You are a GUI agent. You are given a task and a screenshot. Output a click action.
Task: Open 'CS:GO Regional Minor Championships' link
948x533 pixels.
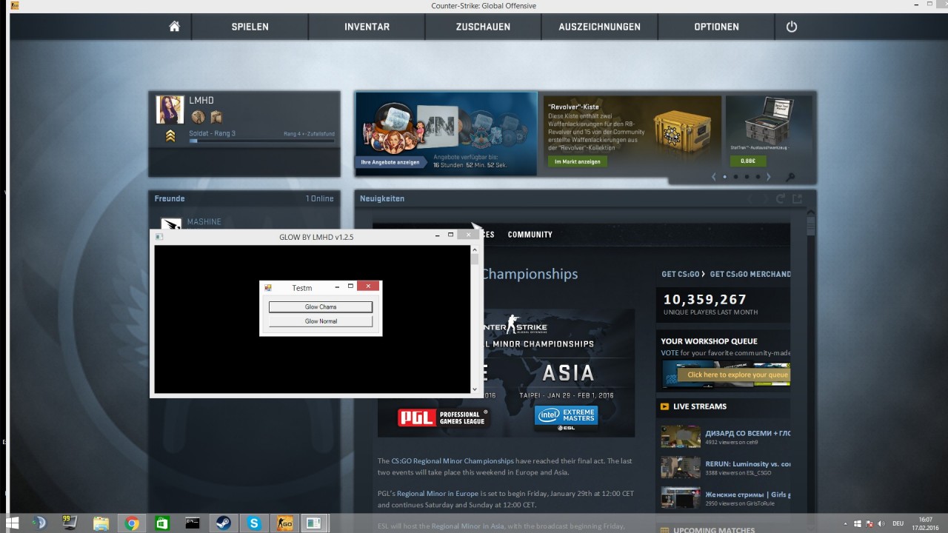click(x=452, y=460)
